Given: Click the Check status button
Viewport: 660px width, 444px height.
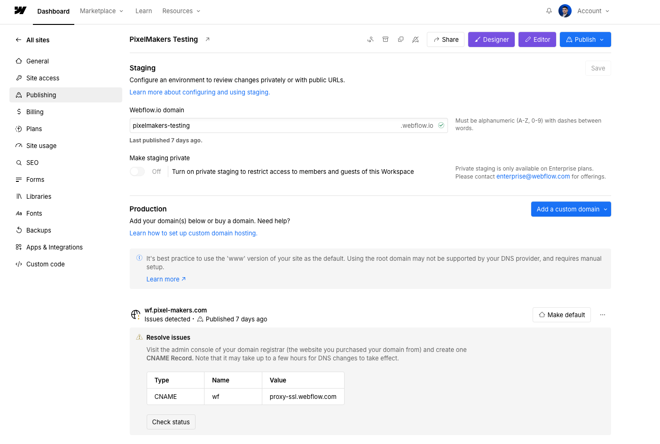Looking at the screenshot, I should [x=171, y=422].
